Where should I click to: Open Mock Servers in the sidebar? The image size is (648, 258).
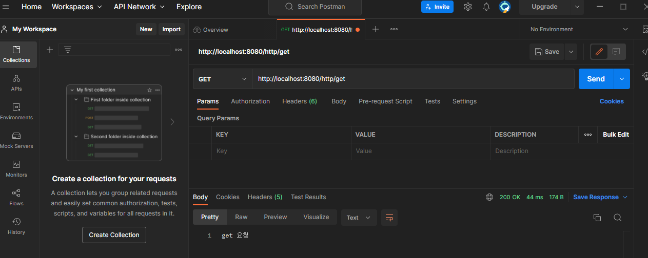16,140
